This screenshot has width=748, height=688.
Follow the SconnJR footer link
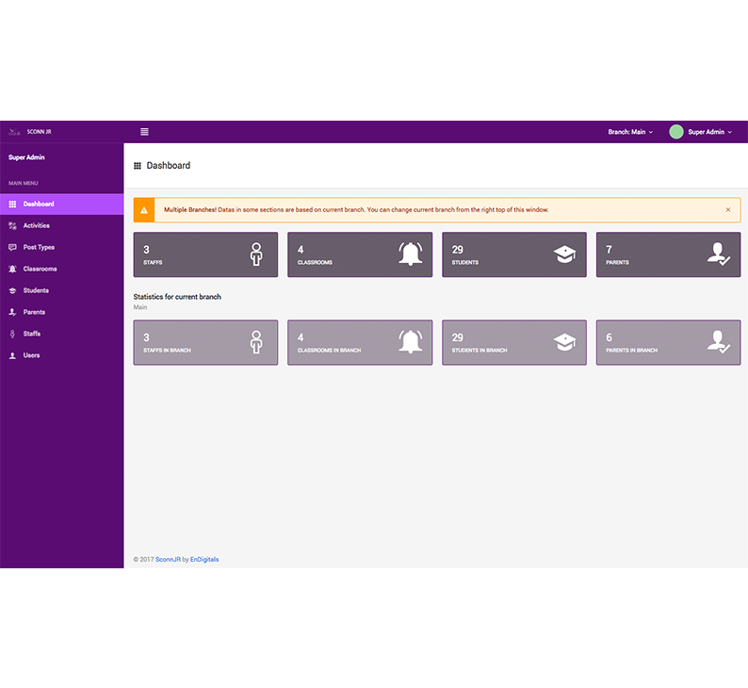(x=168, y=559)
